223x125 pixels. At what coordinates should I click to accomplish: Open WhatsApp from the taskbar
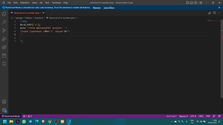pyautogui.click(x=24, y=122)
